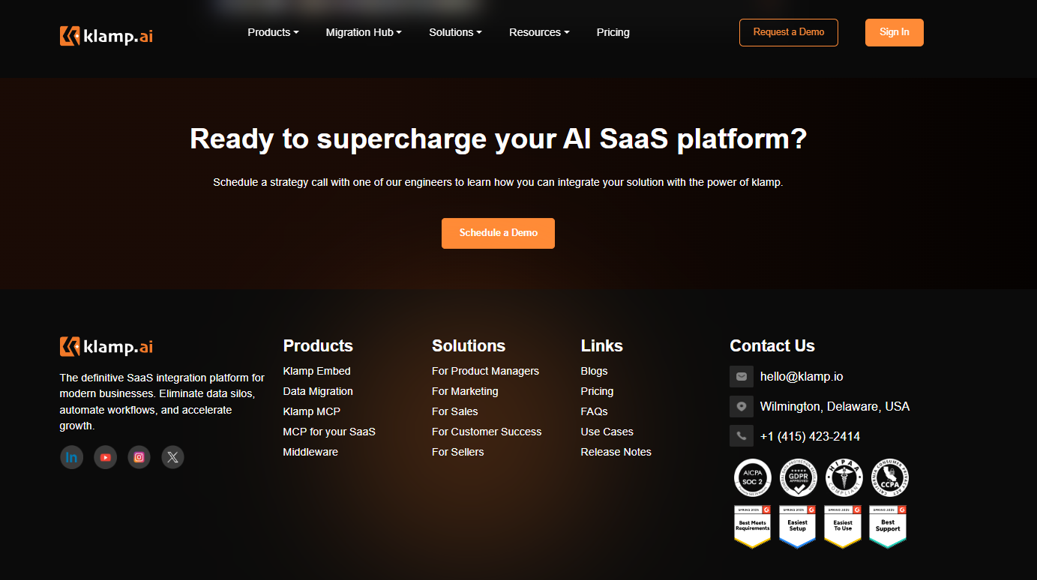Click the HIPAA compliance seal

coord(844,477)
